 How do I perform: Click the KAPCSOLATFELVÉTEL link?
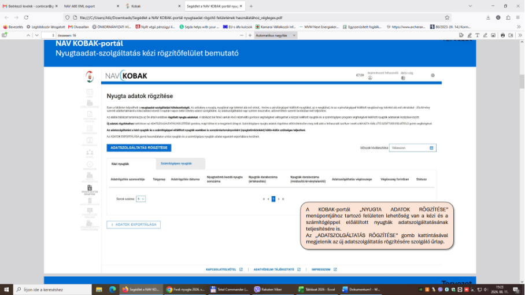click(x=224, y=269)
